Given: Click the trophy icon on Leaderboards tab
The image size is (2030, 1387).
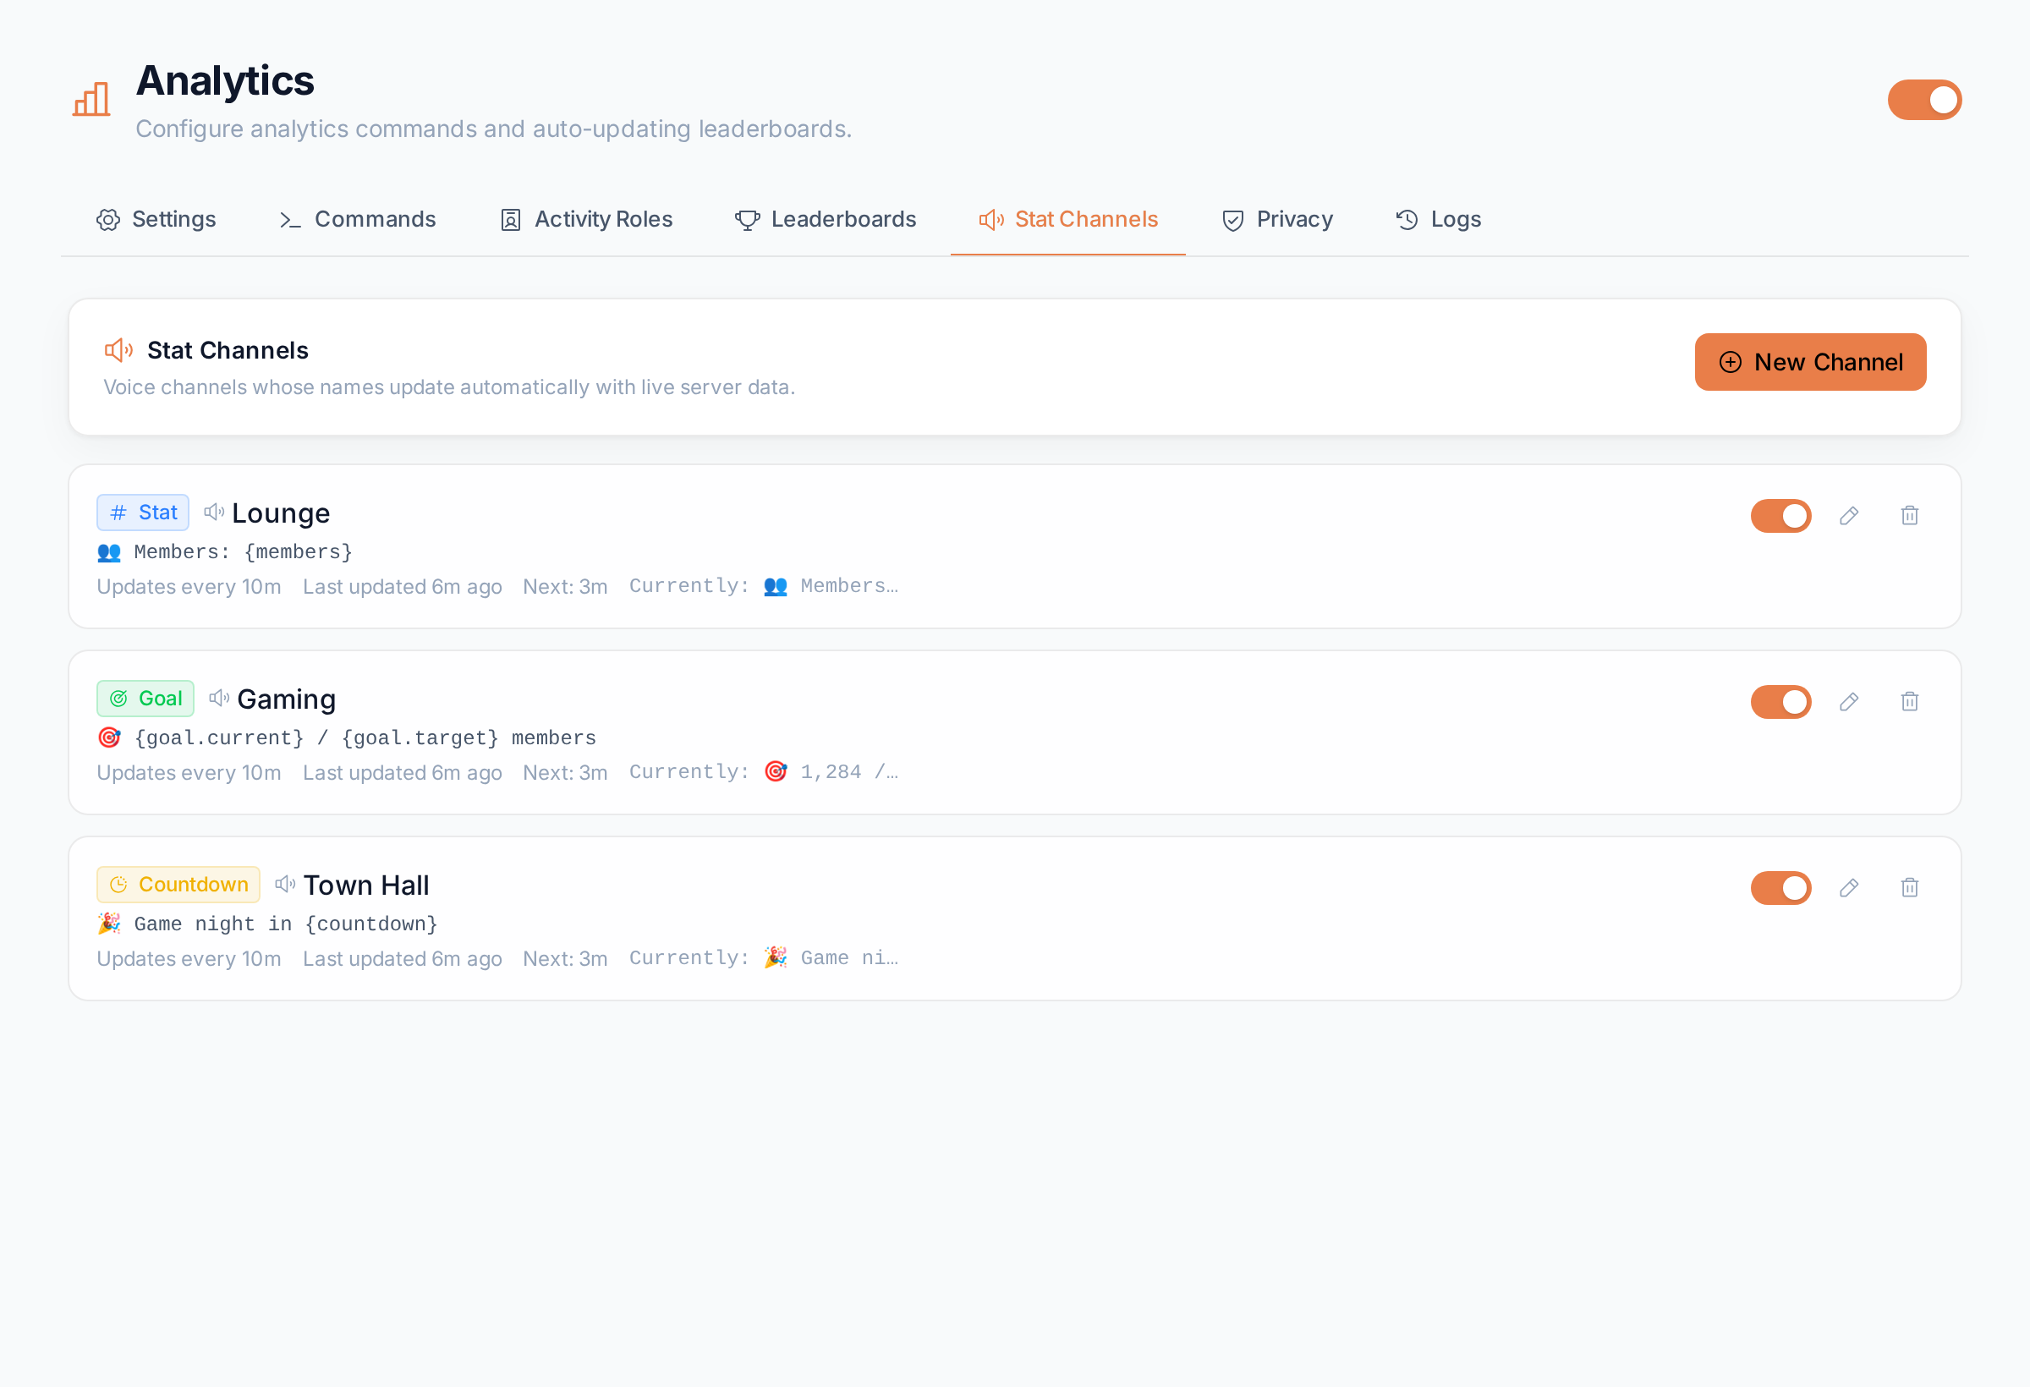Looking at the screenshot, I should 747,220.
